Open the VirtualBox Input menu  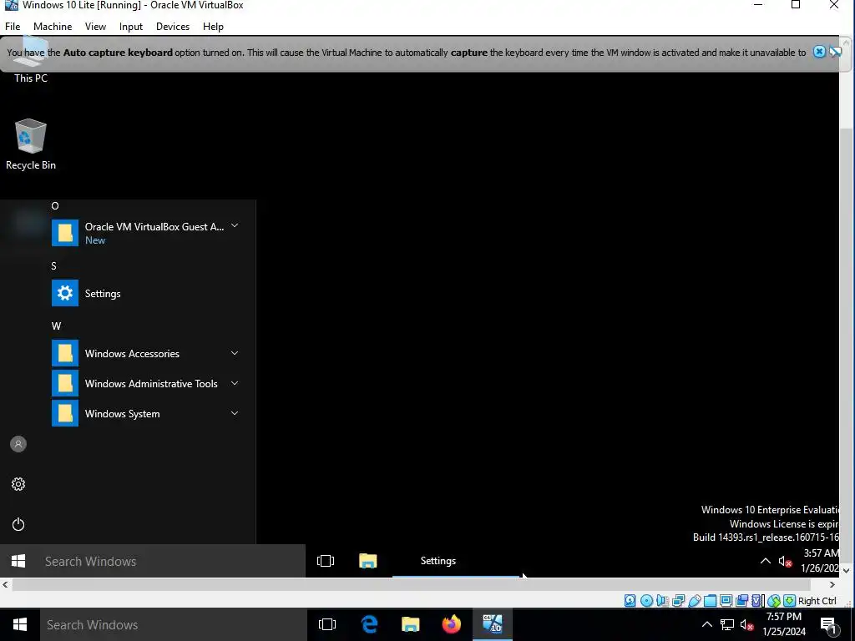pyautogui.click(x=131, y=26)
